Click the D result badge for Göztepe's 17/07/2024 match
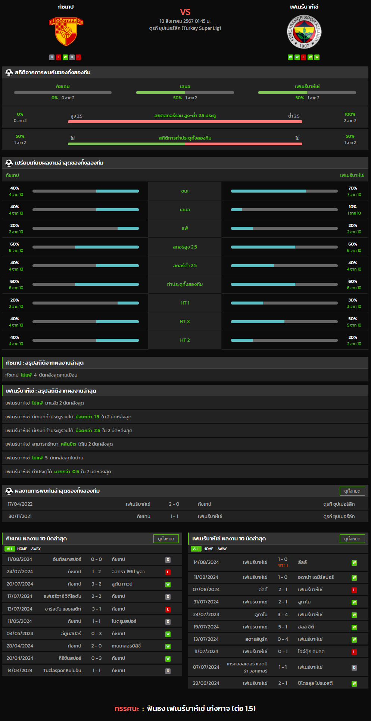 coord(168,597)
